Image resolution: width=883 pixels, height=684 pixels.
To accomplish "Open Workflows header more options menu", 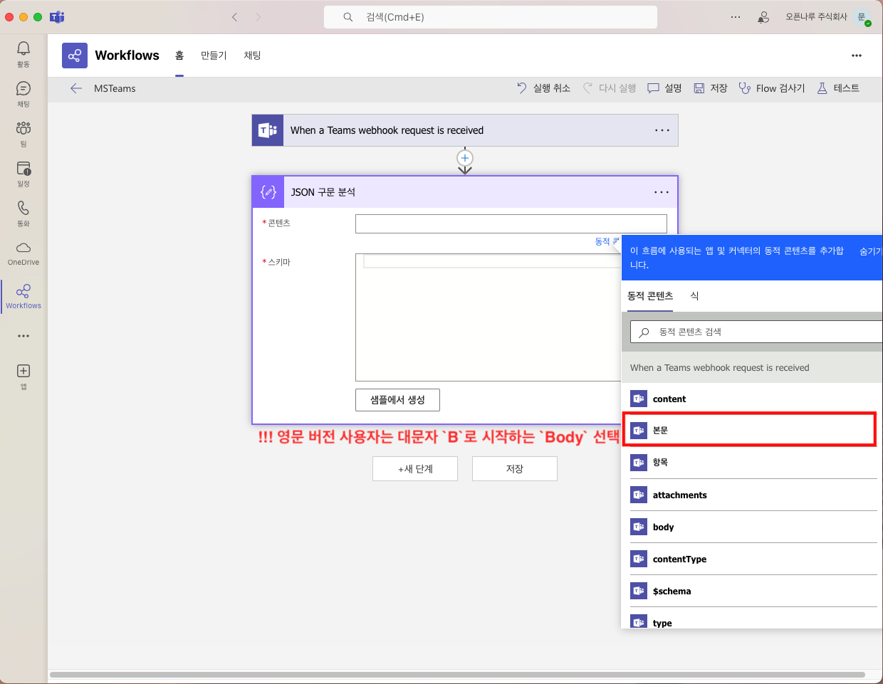I will click(x=857, y=56).
